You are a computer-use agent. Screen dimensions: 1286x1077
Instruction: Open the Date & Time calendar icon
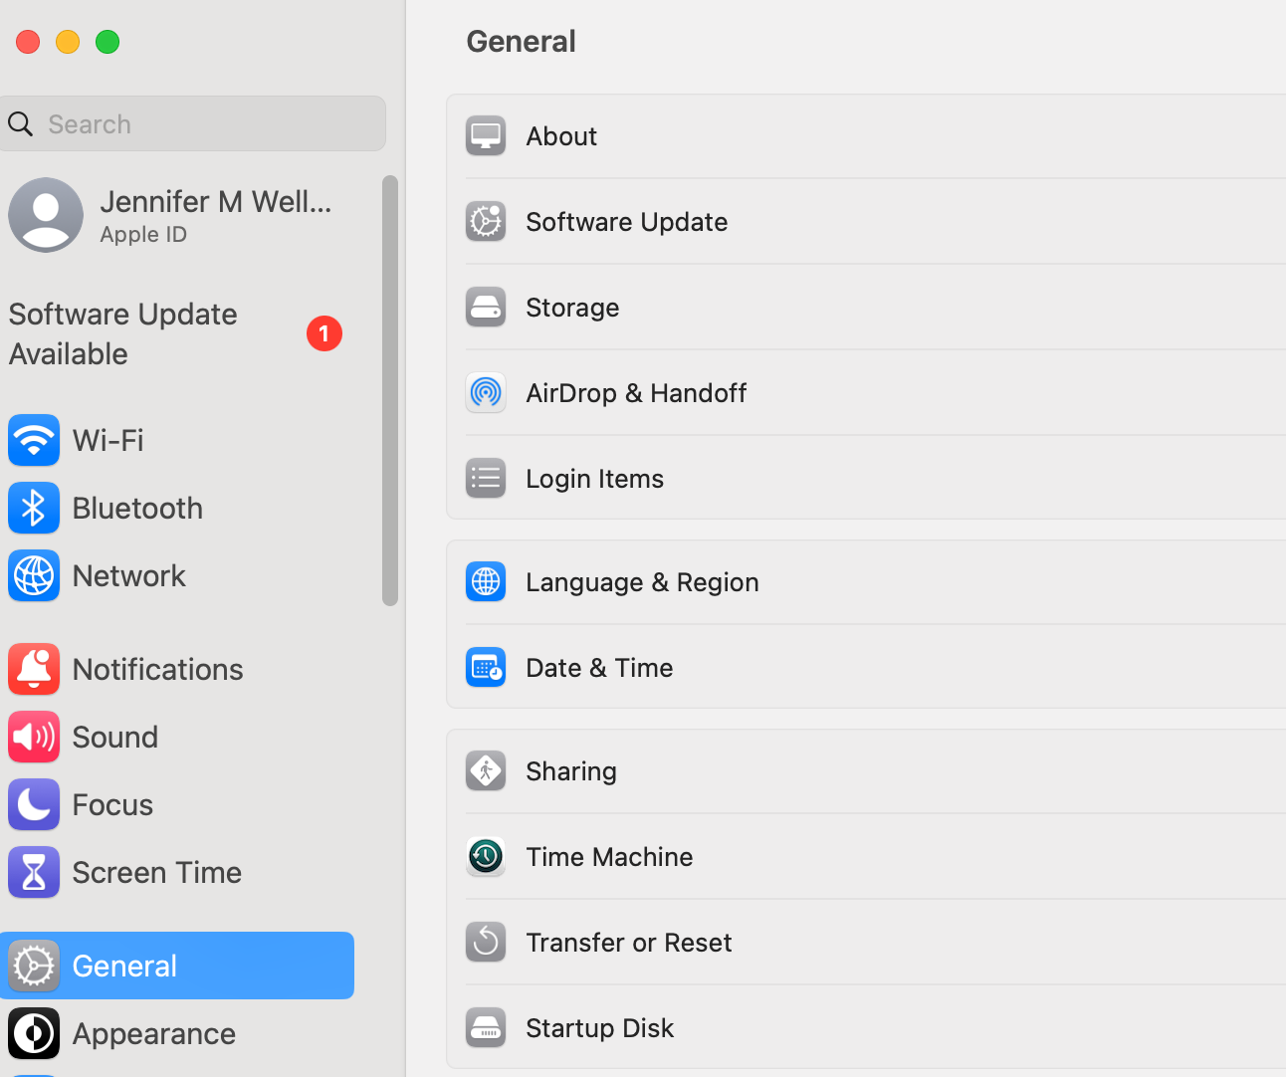(486, 668)
